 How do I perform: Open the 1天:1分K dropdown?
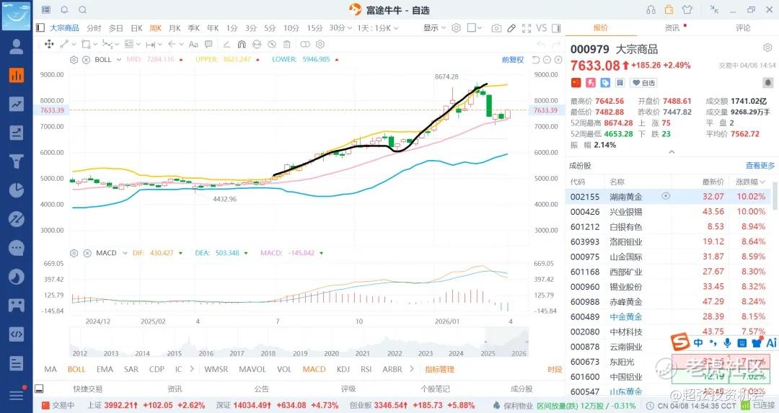pyautogui.click(x=377, y=28)
